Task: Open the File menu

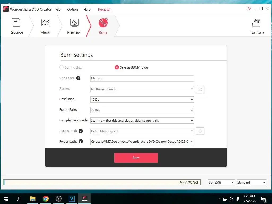Action: [58, 9]
